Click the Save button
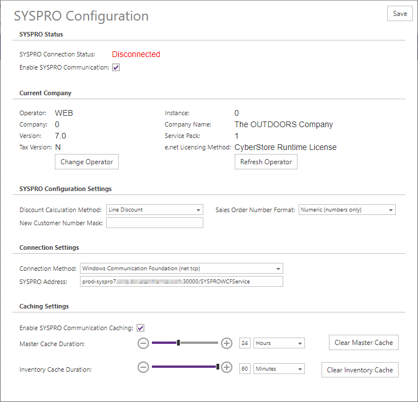 tap(400, 14)
